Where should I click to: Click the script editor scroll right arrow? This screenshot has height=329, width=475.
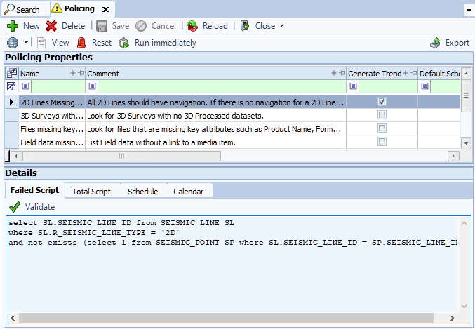point(453,318)
